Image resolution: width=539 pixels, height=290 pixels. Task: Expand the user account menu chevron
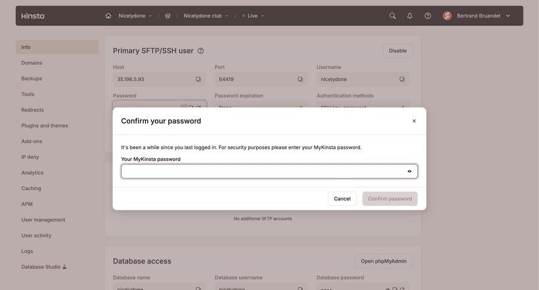[508, 16]
